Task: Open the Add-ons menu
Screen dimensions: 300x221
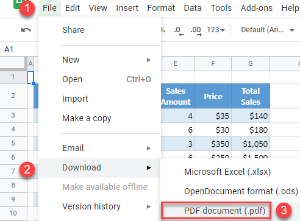Action: coord(257,8)
